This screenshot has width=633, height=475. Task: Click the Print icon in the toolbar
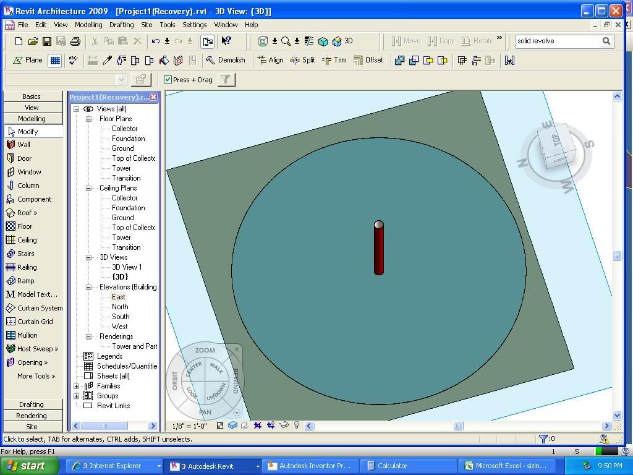pos(75,41)
